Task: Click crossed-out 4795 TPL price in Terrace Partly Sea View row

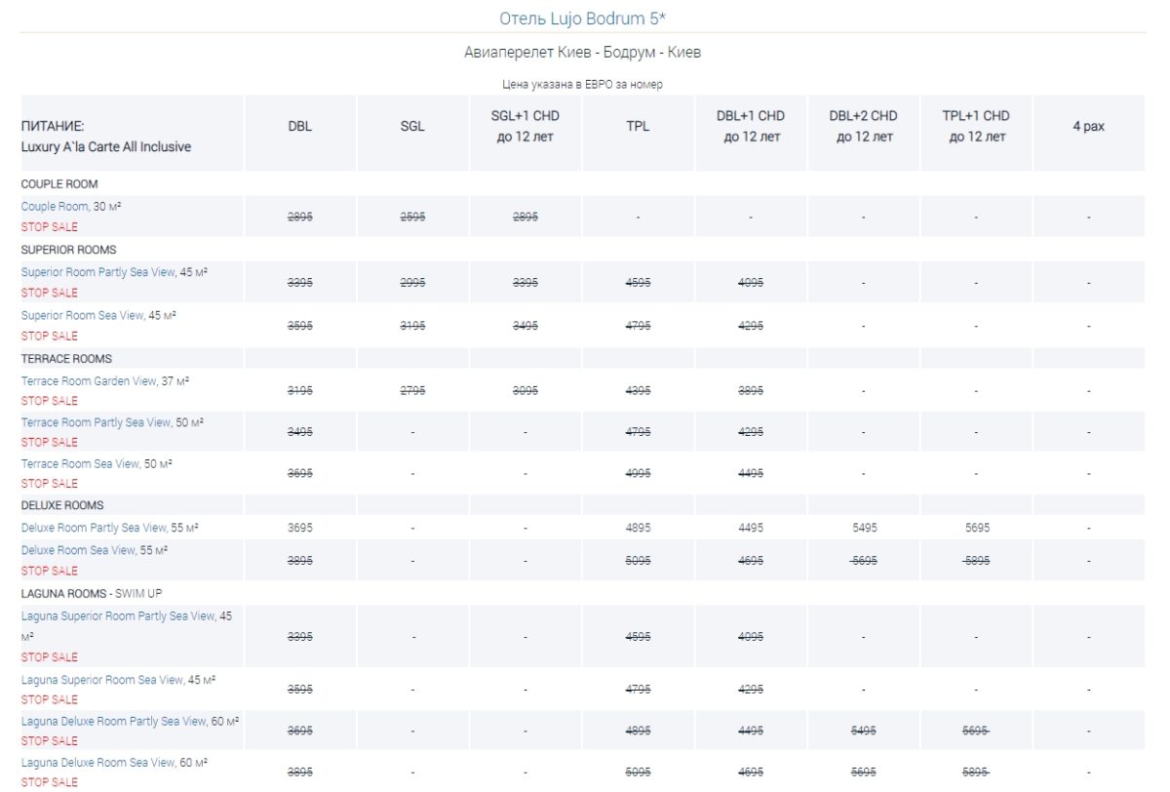Action: 638,432
